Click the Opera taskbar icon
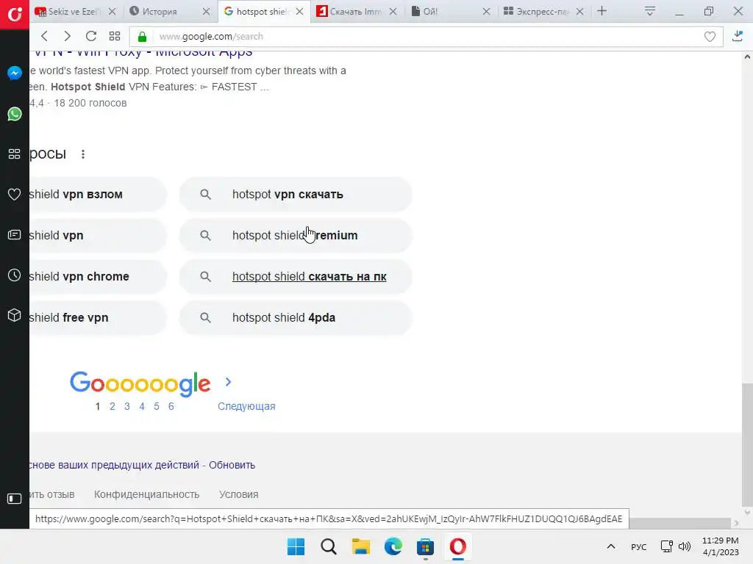Screen dimensions: 753x564 [x=457, y=546]
